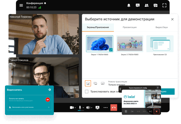The image size is (181, 124).
Task: Select the Приложения (3) source tile
Action: pyautogui.click(x=160, y=44)
